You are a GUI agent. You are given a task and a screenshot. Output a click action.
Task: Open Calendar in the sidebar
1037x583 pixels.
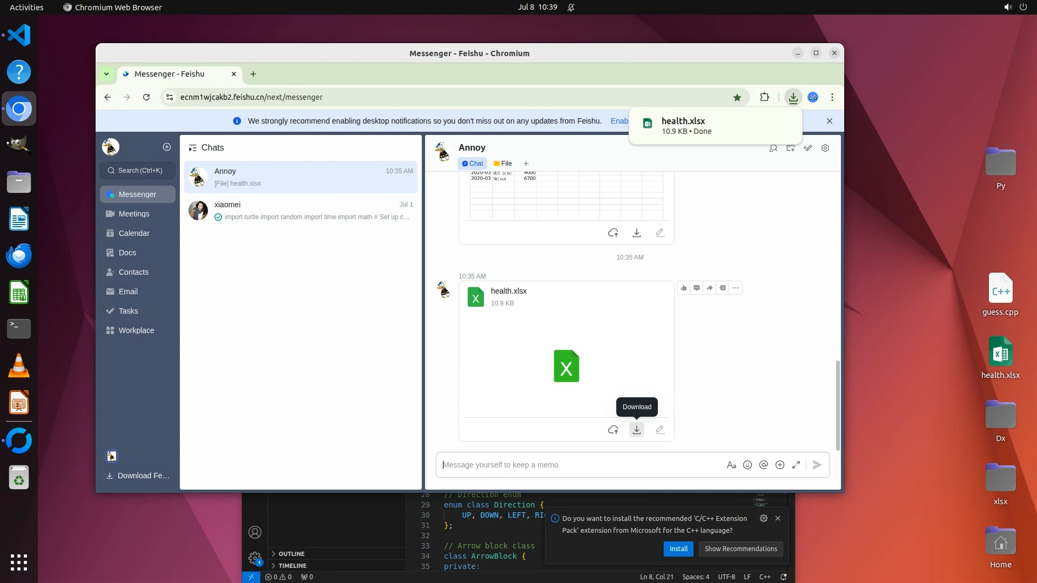tap(134, 233)
